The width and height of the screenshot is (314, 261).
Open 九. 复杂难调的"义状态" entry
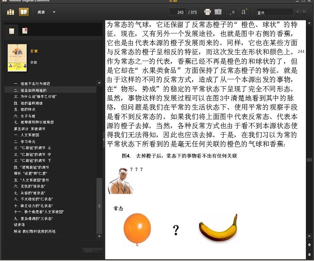click(x=33, y=219)
